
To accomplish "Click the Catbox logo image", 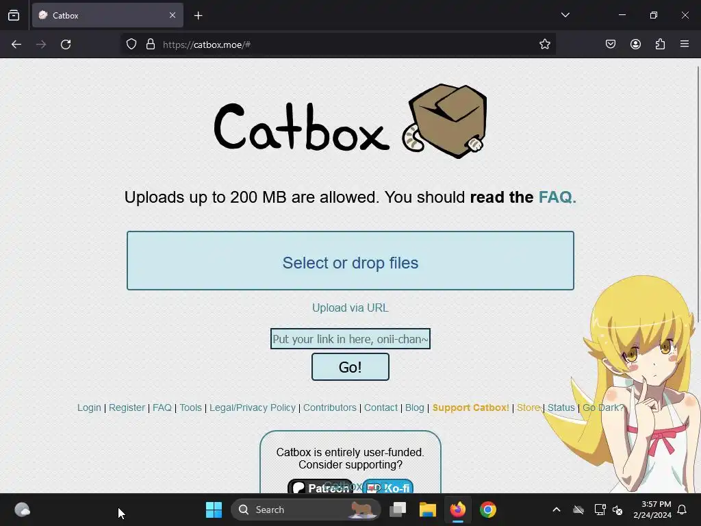I will click(x=350, y=121).
